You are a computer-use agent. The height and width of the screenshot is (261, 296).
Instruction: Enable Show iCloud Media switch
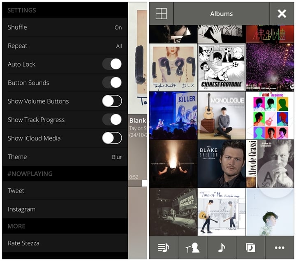pos(112,138)
